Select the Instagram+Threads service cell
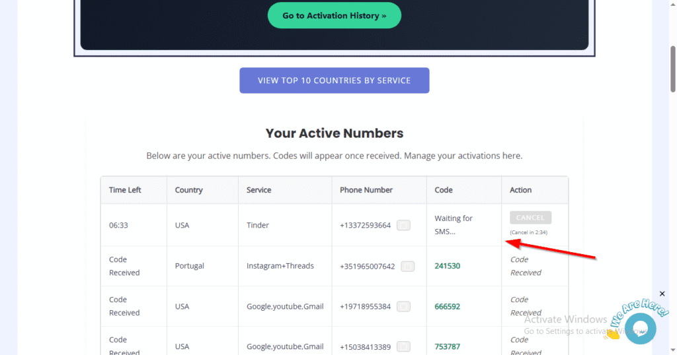 click(x=280, y=266)
